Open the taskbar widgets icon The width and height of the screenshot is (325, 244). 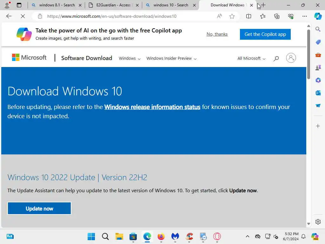(x=10, y=236)
